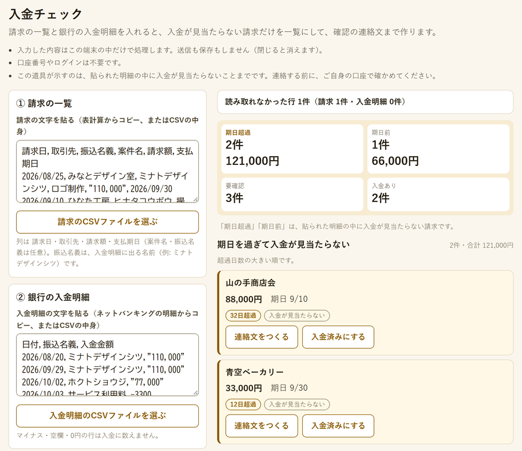Click 入金が見当たらない tag on 山の手商店会
Screen dimensions: 522x451
coord(297,315)
